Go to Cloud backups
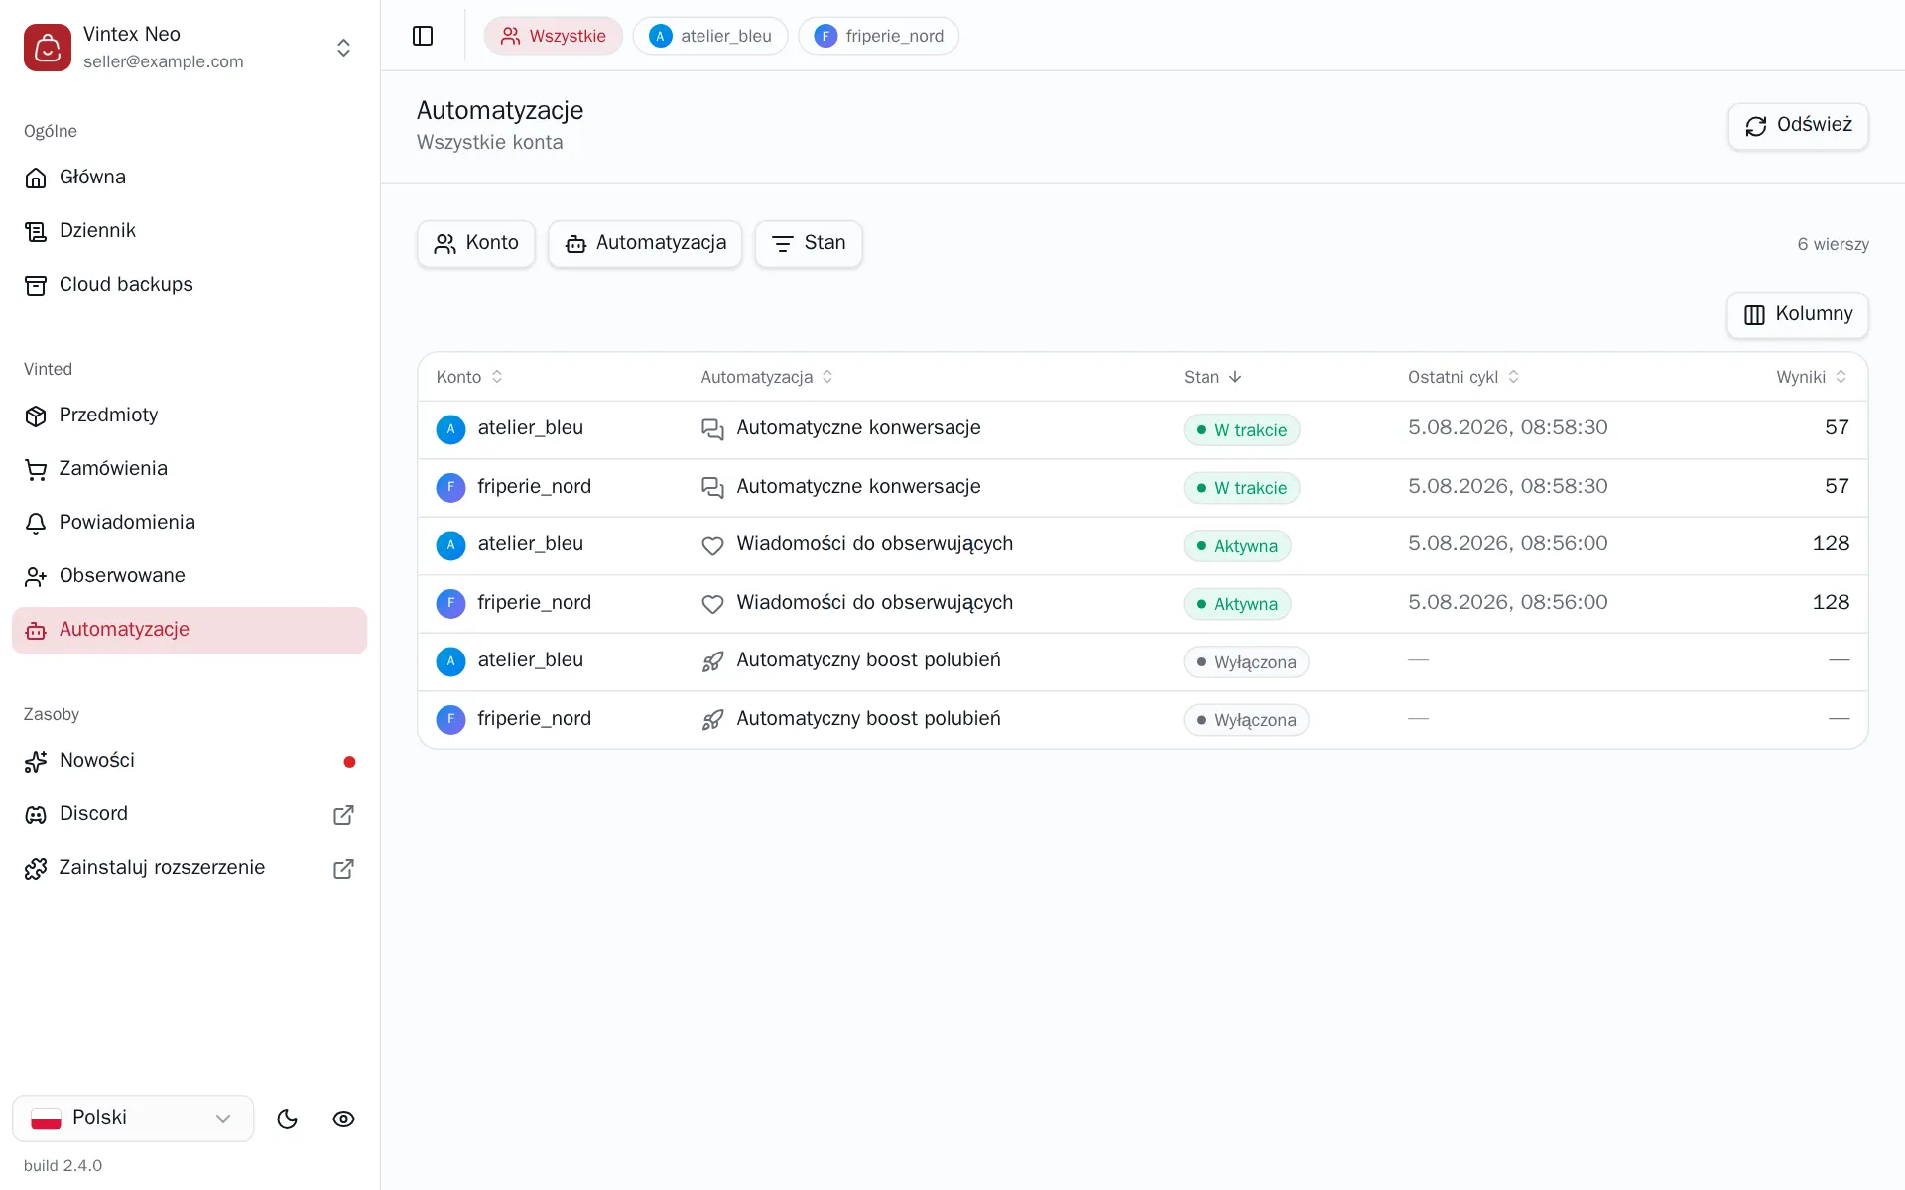Viewport: 1905px width, 1190px height. (x=190, y=284)
